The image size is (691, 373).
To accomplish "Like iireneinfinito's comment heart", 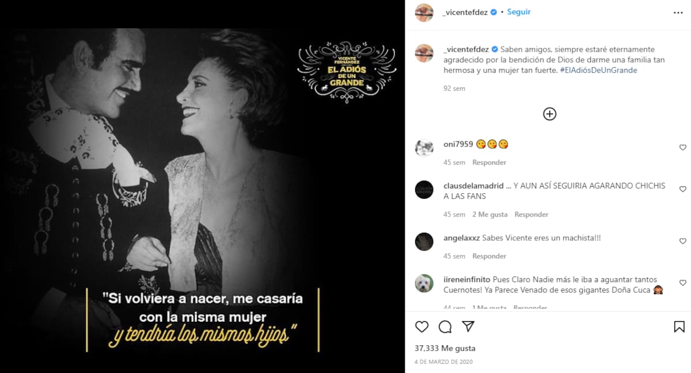I will click(x=683, y=283).
